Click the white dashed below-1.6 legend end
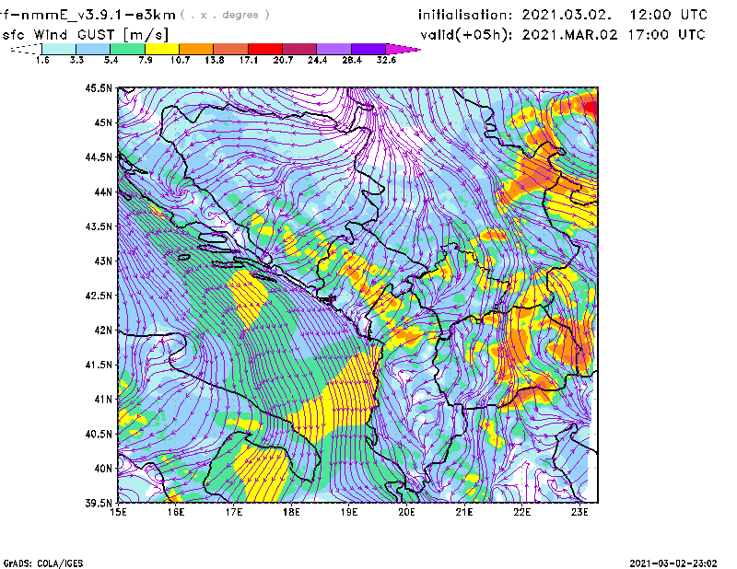737x569 pixels. (26, 49)
